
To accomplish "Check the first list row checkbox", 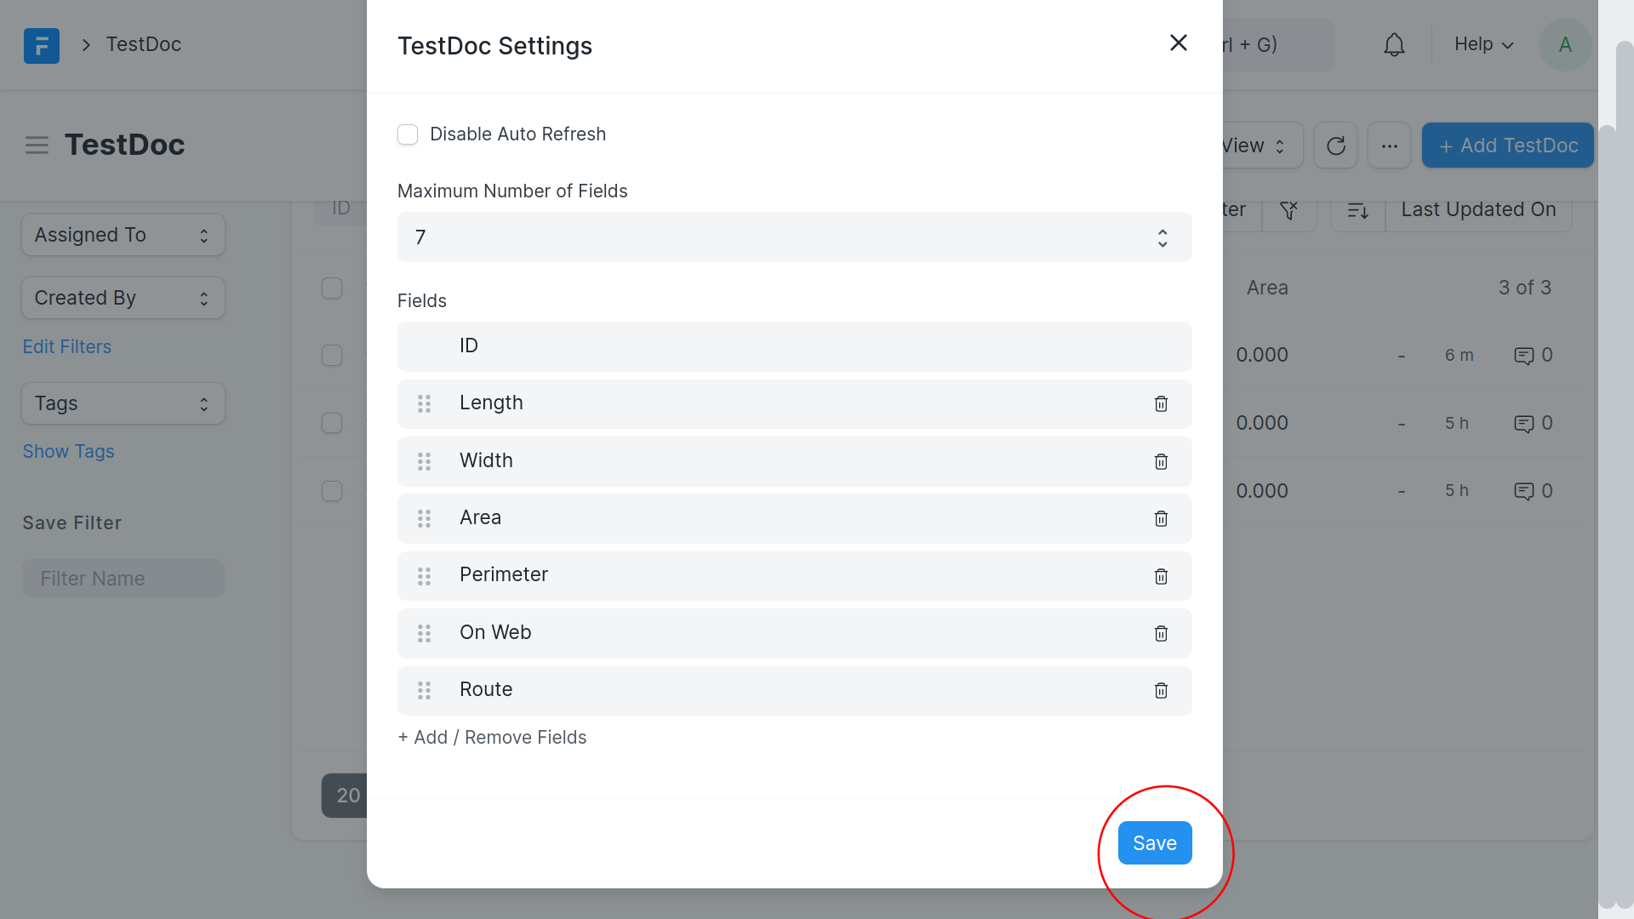I will click(332, 355).
